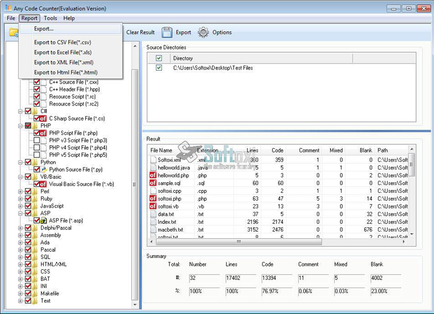Click the Clear Result button
The image size is (434, 314).
click(x=140, y=33)
